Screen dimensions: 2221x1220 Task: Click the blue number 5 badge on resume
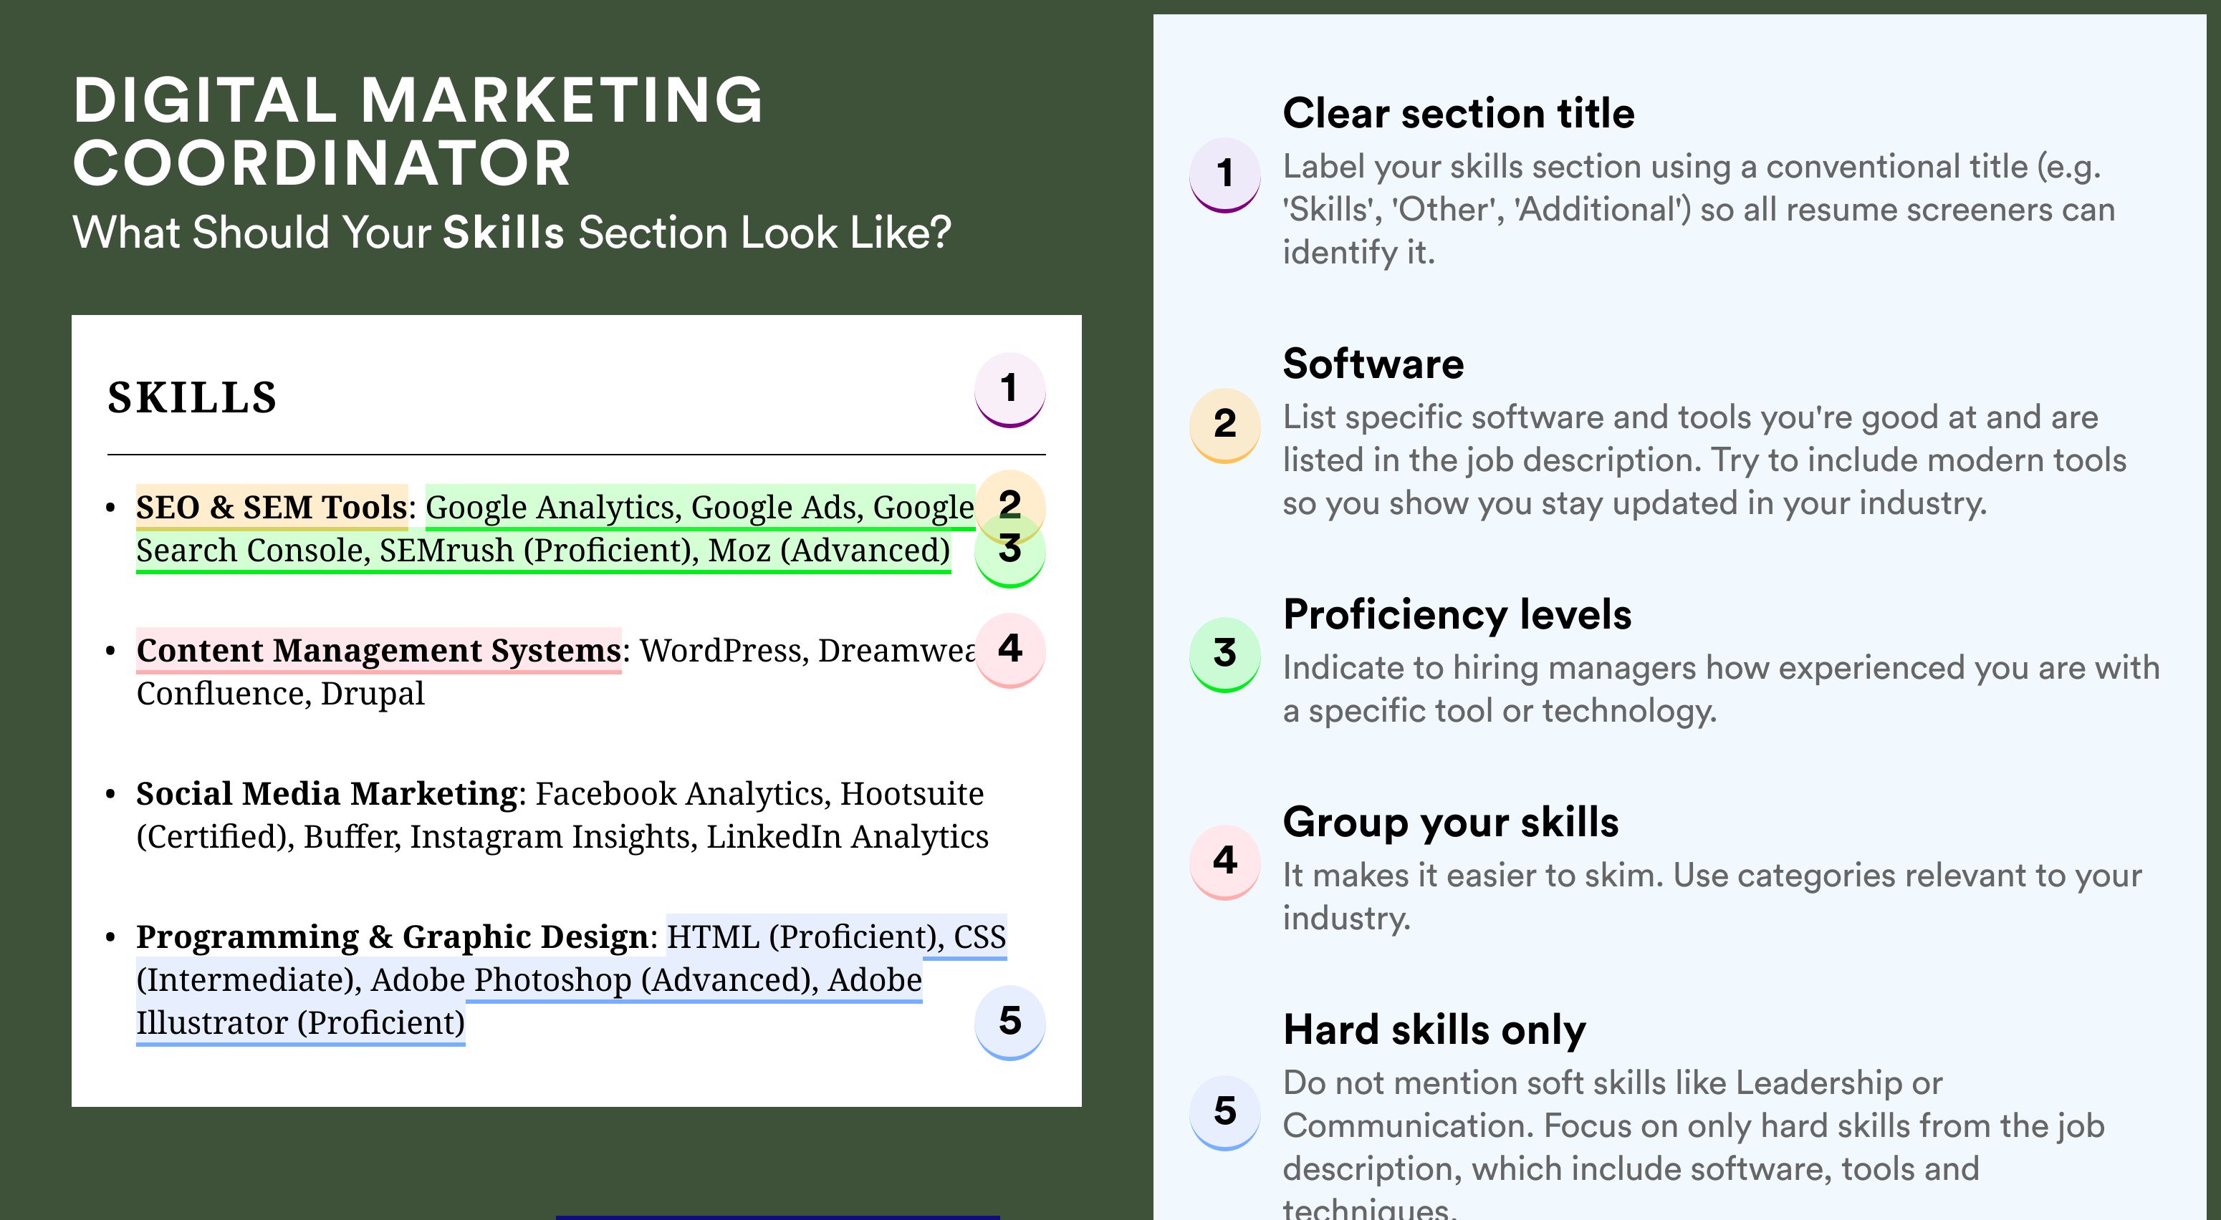tap(1009, 1022)
